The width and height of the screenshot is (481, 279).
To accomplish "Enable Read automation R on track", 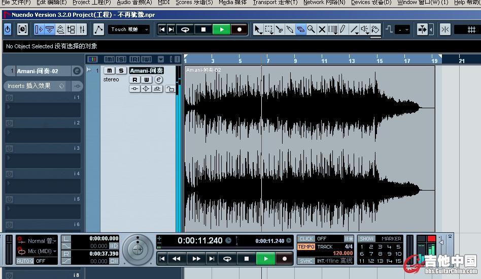I will click(134, 80).
